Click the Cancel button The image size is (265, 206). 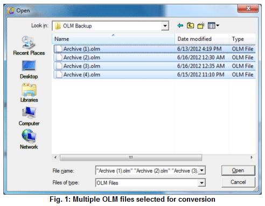click(x=238, y=182)
